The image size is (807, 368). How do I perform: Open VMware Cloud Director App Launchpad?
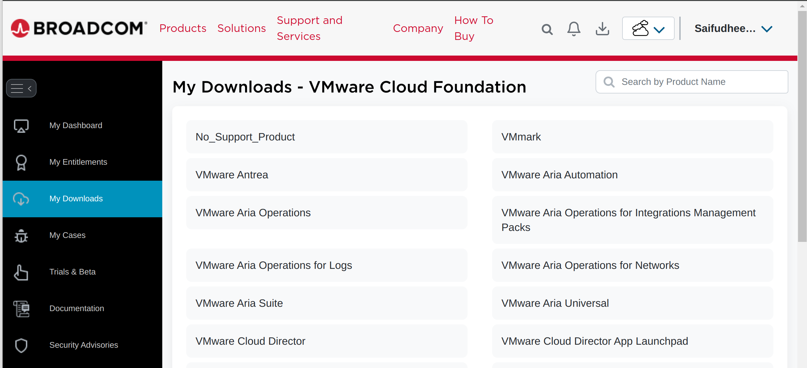595,341
